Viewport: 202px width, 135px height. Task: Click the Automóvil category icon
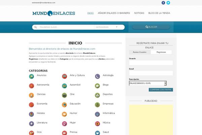coord(64,86)
